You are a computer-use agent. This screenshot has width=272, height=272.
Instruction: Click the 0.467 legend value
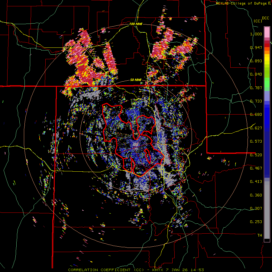pos(256,168)
